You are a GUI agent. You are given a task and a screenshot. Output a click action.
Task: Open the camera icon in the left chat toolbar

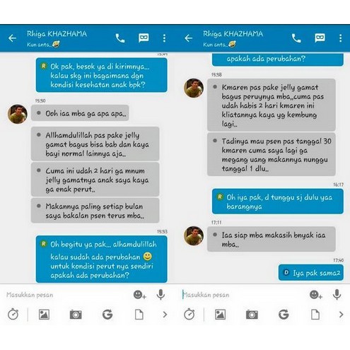click(x=76, y=315)
